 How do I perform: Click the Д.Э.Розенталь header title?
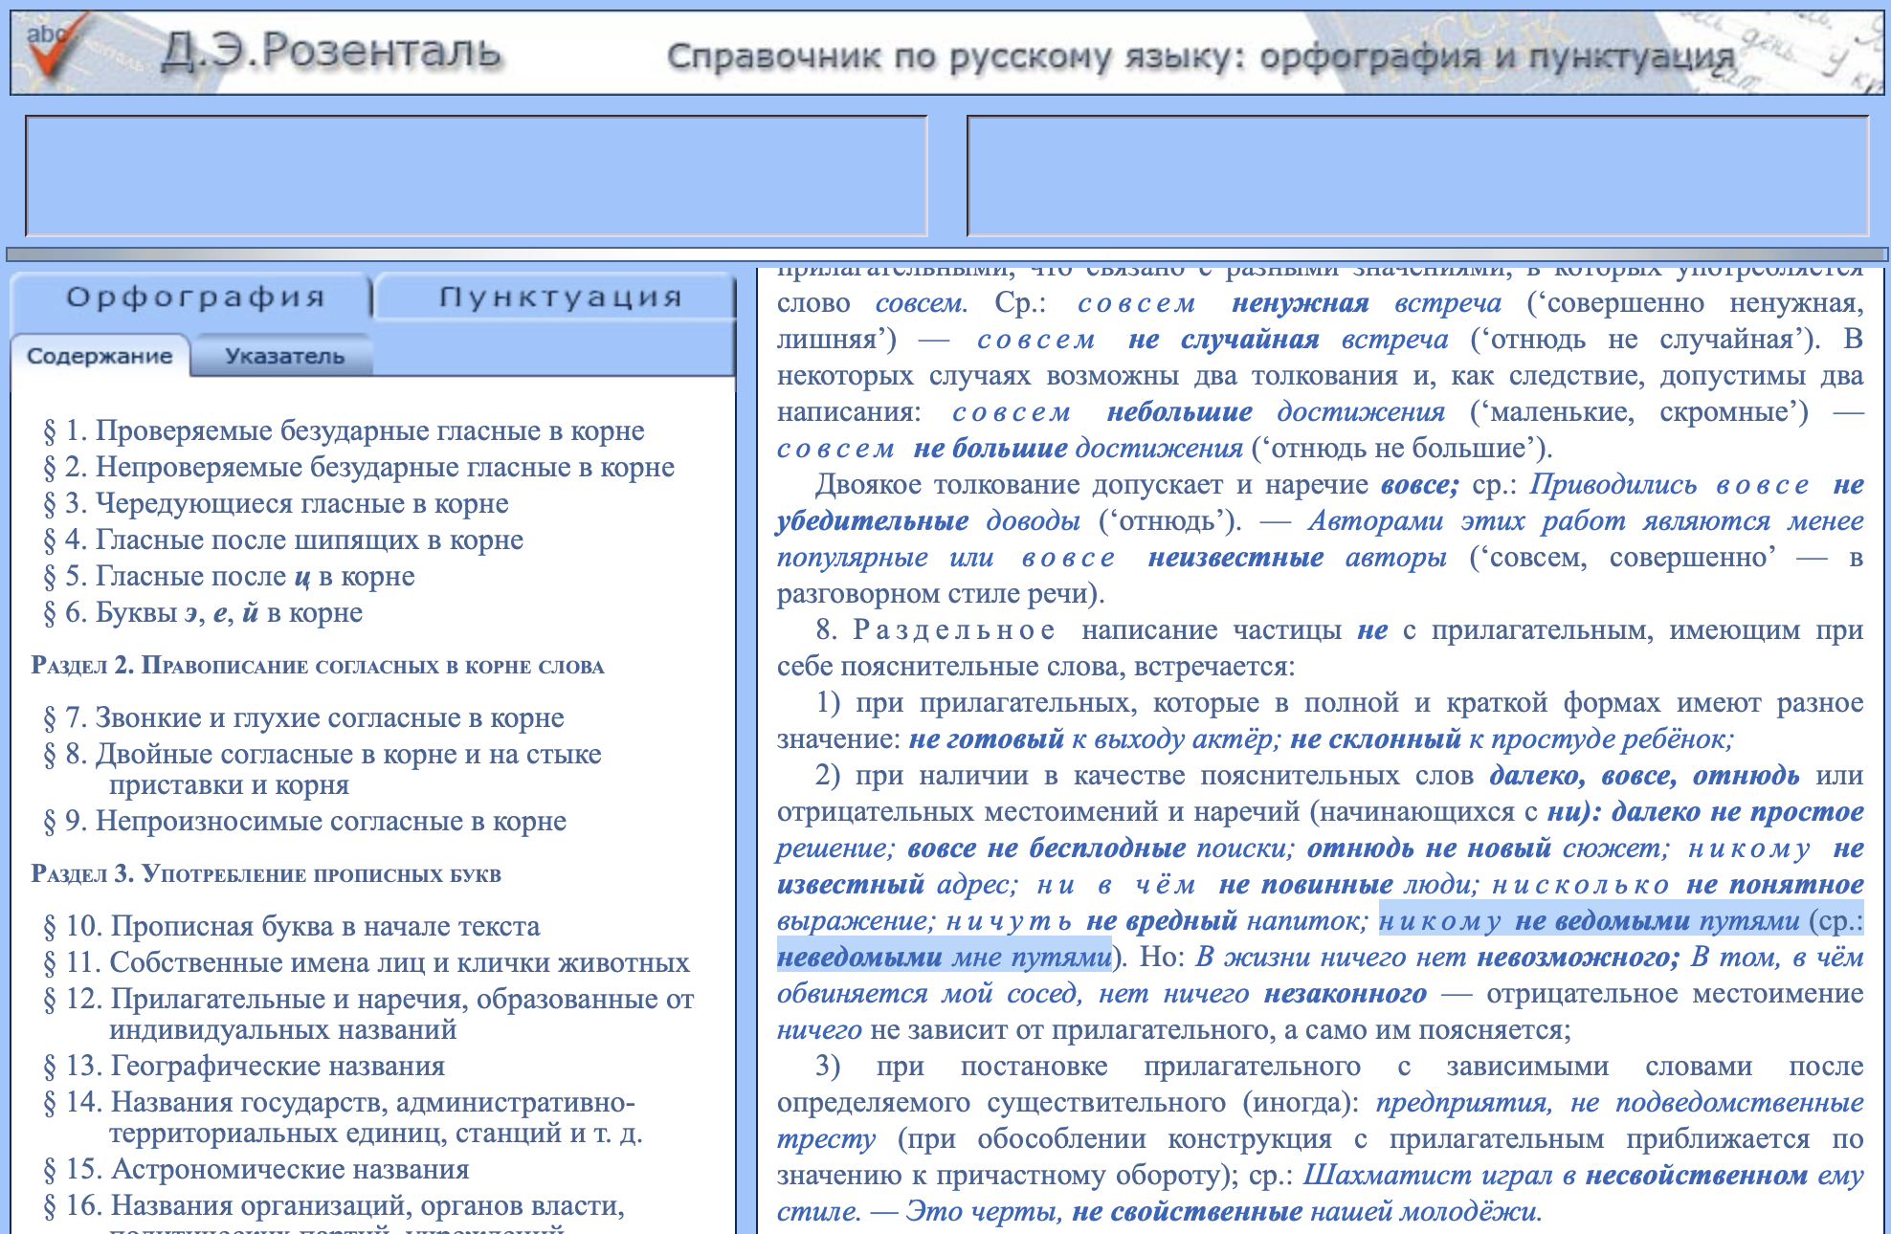[x=331, y=52]
